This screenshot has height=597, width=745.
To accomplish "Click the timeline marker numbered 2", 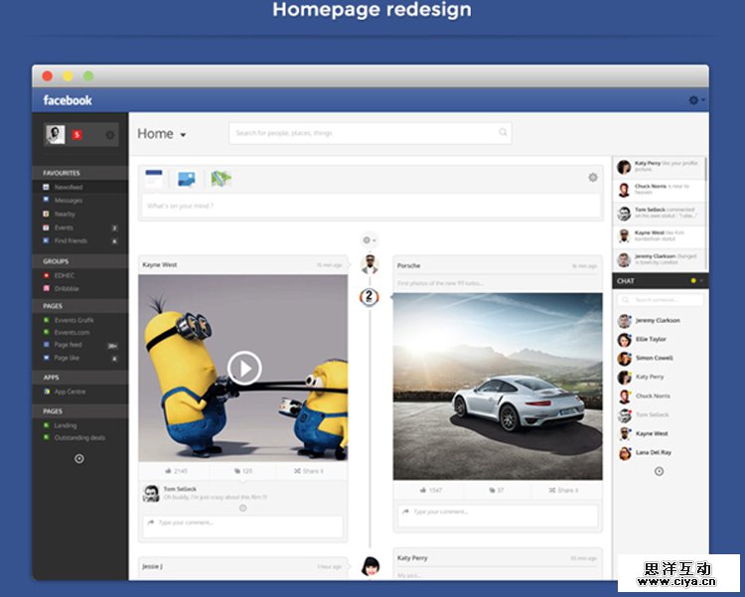I will tap(370, 297).
